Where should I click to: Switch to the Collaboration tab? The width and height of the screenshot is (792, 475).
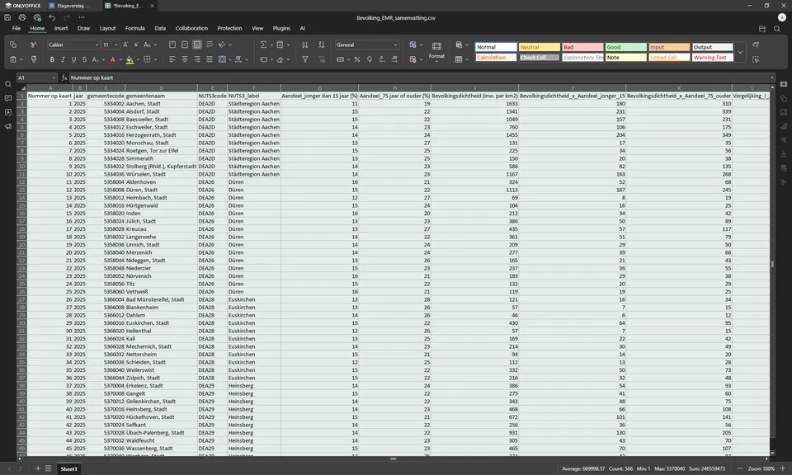click(x=191, y=29)
